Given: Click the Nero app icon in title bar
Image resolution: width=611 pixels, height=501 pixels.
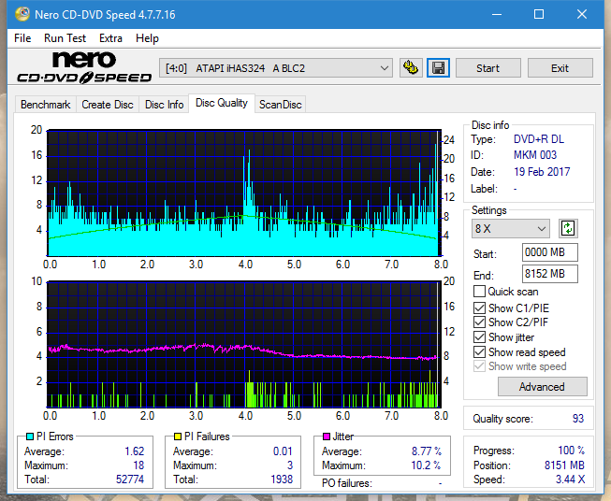Looking at the screenshot, I should coord(22,14).
